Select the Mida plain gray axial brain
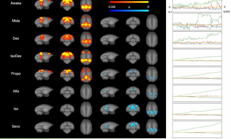Viewport: 231px width, 139px height. 152,22
